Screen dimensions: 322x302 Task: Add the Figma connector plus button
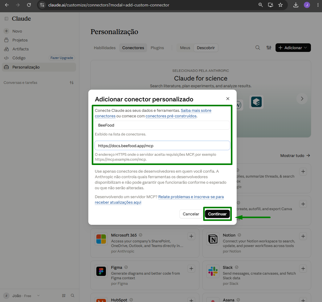click(191, 269)
